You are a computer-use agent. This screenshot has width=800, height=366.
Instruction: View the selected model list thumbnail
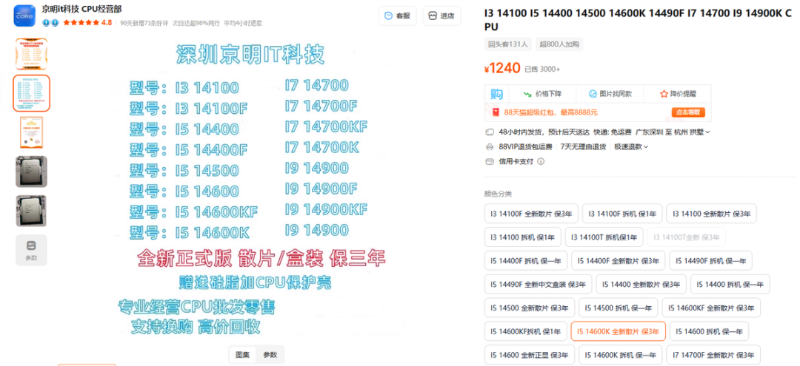[31, 93]
